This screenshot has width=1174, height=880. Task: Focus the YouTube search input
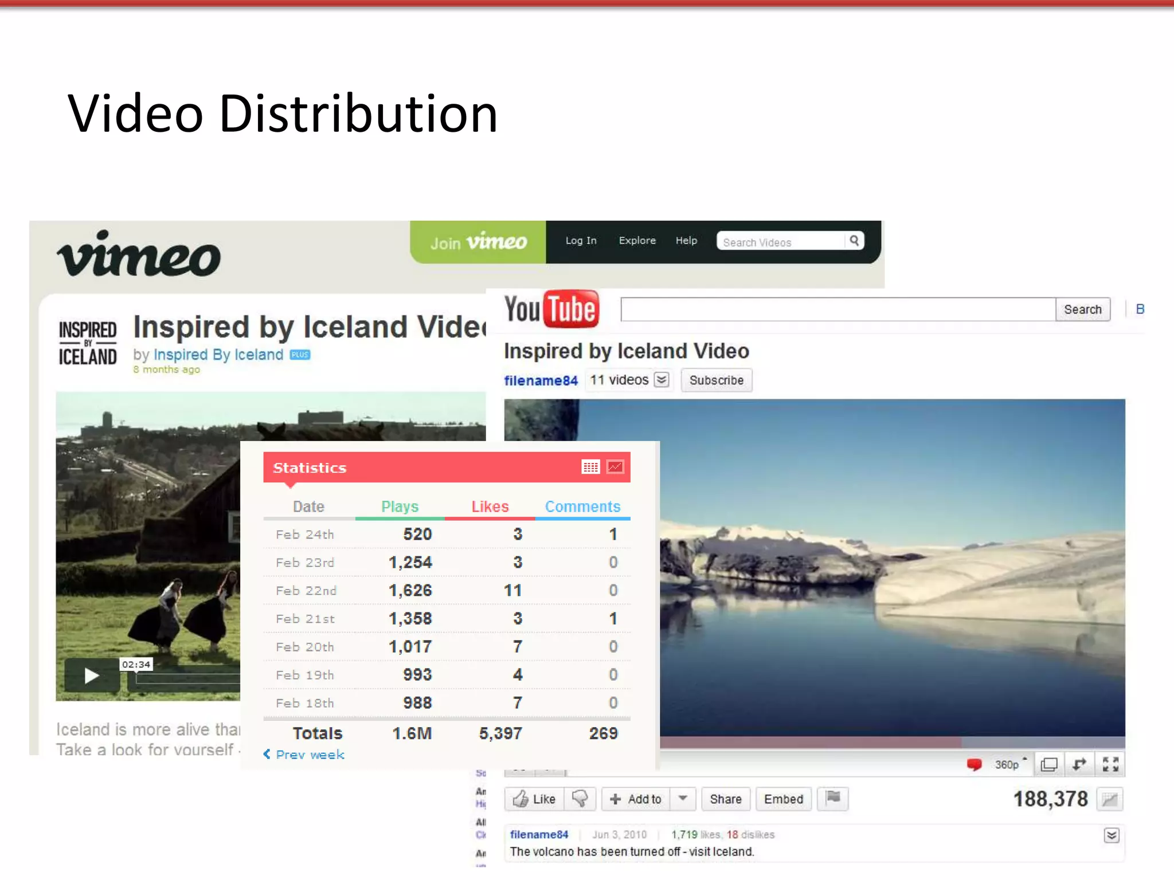pos(838,309)
